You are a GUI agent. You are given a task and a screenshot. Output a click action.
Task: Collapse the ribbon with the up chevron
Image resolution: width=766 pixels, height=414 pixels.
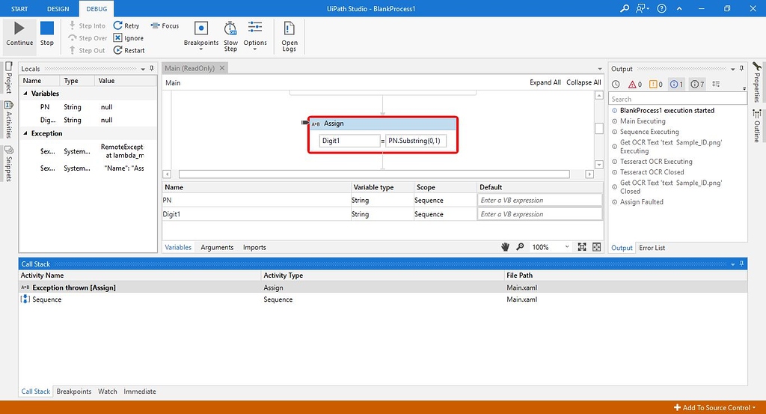679,8
